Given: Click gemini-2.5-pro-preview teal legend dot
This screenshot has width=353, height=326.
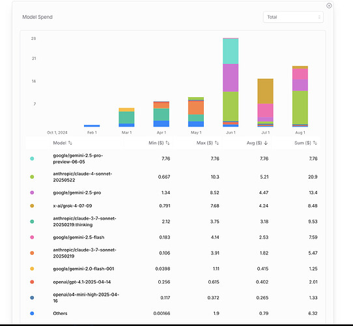Looking at the screenshot, I should coord(32,158).
